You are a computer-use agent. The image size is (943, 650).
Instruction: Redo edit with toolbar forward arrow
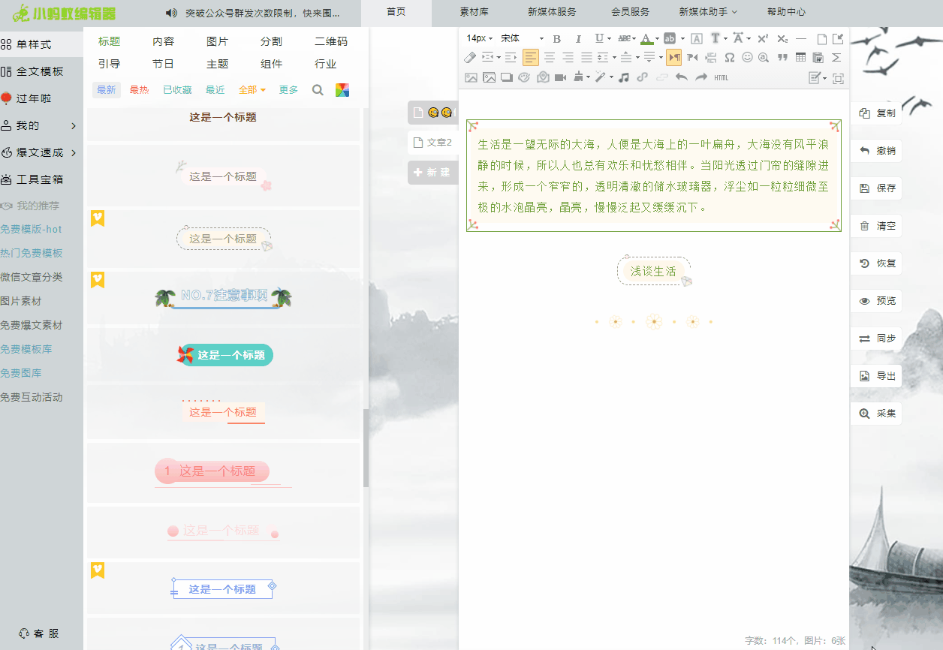700,77
